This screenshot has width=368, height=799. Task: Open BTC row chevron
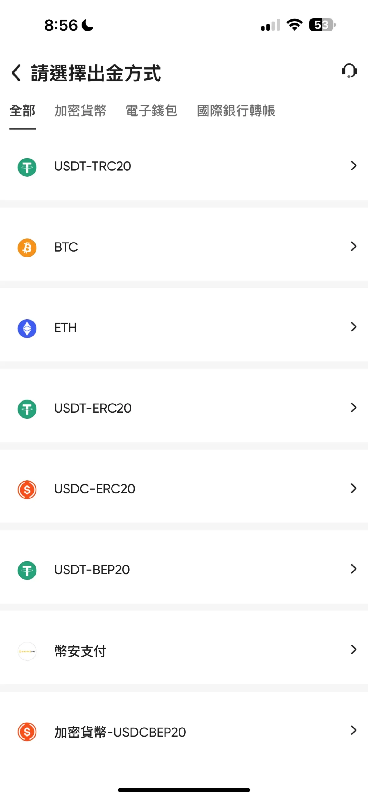353,246
